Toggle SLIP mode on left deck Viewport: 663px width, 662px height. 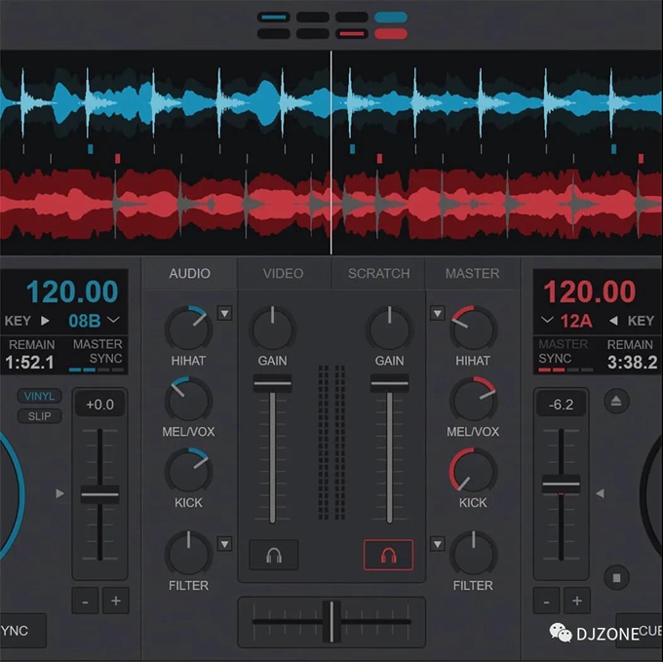39,416
